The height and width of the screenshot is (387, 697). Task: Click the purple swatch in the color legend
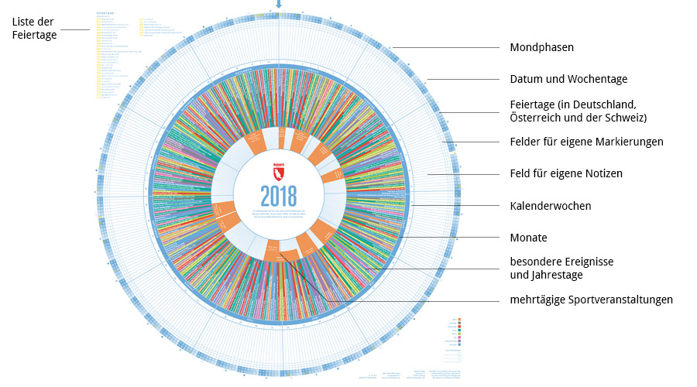[x=459, y=341]
